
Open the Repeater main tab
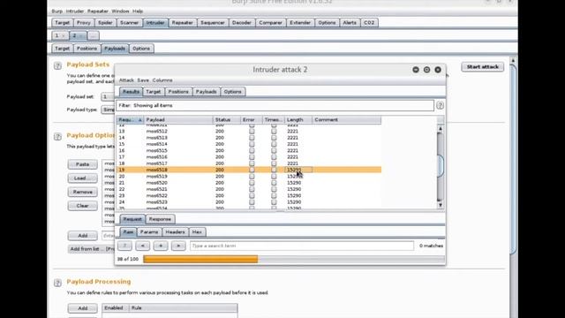coord(183,23)
